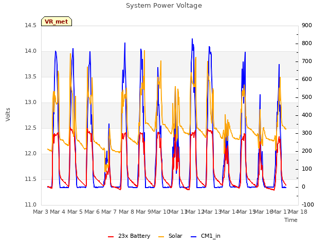
Task: Click the Mar 18 date label
Action: pos(298,212)
